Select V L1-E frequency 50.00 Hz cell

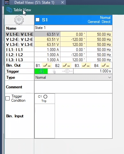click(99, 34)
